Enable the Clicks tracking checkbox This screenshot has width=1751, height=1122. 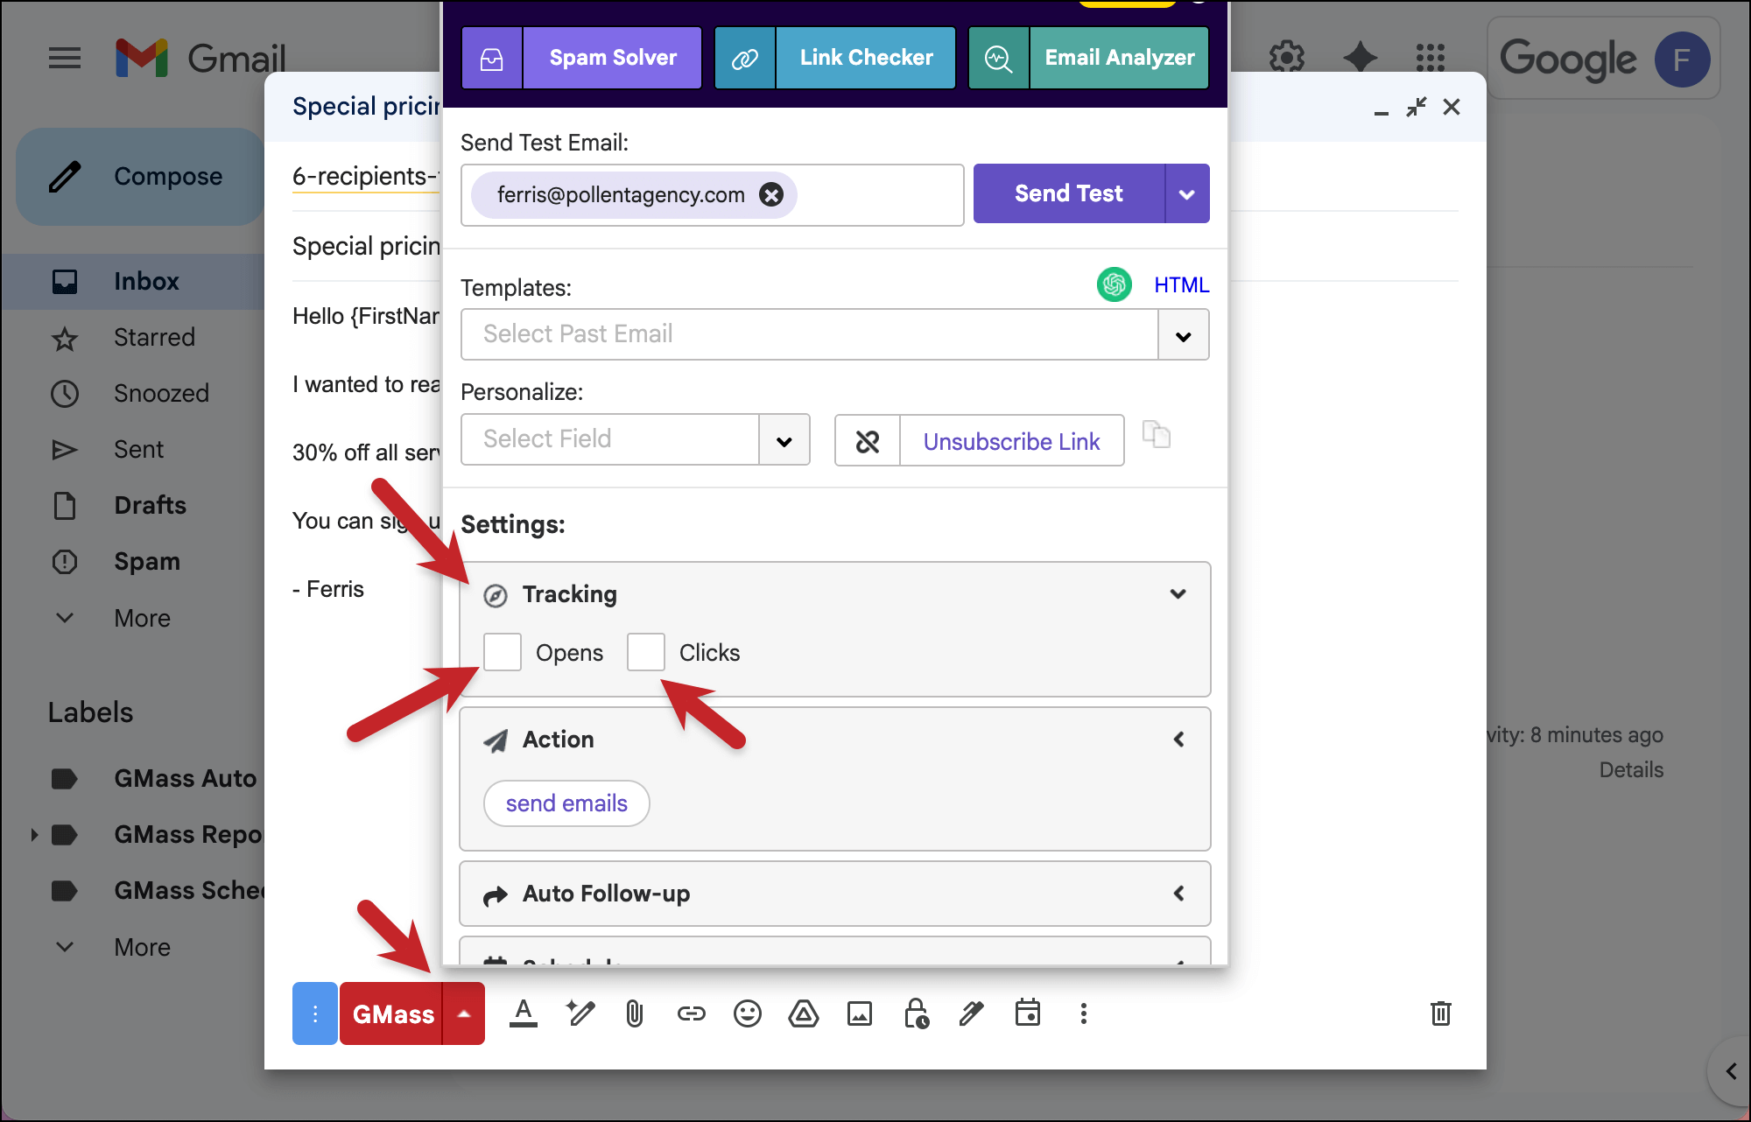[646, 652]
